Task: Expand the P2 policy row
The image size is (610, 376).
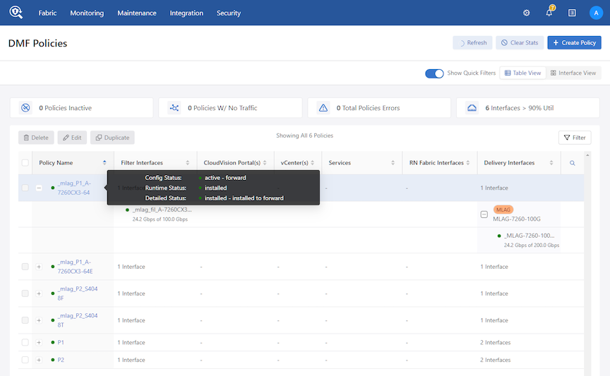Action: (39, 360)
